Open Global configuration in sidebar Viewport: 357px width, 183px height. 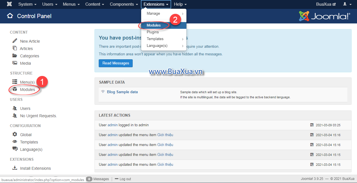pyautogui.click(x=26, y=135)
